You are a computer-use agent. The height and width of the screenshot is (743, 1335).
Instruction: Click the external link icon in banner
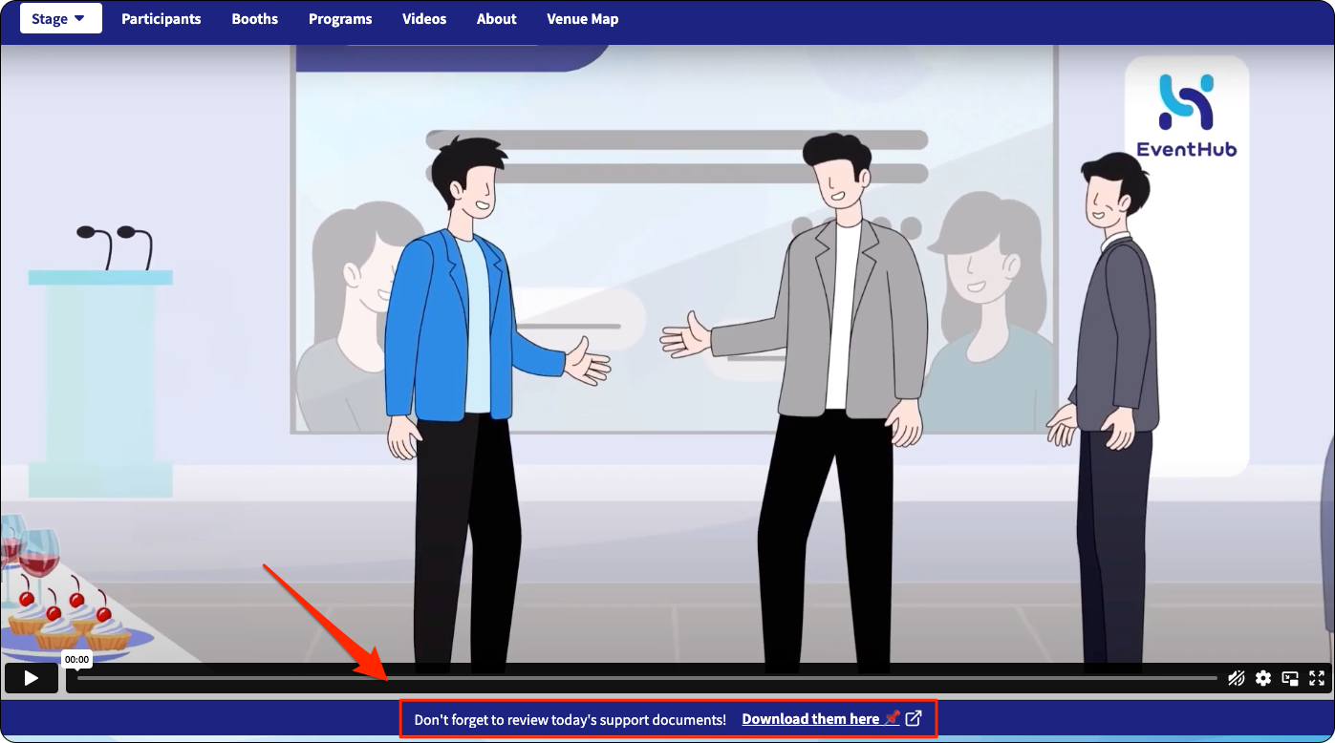click(914, 718)
